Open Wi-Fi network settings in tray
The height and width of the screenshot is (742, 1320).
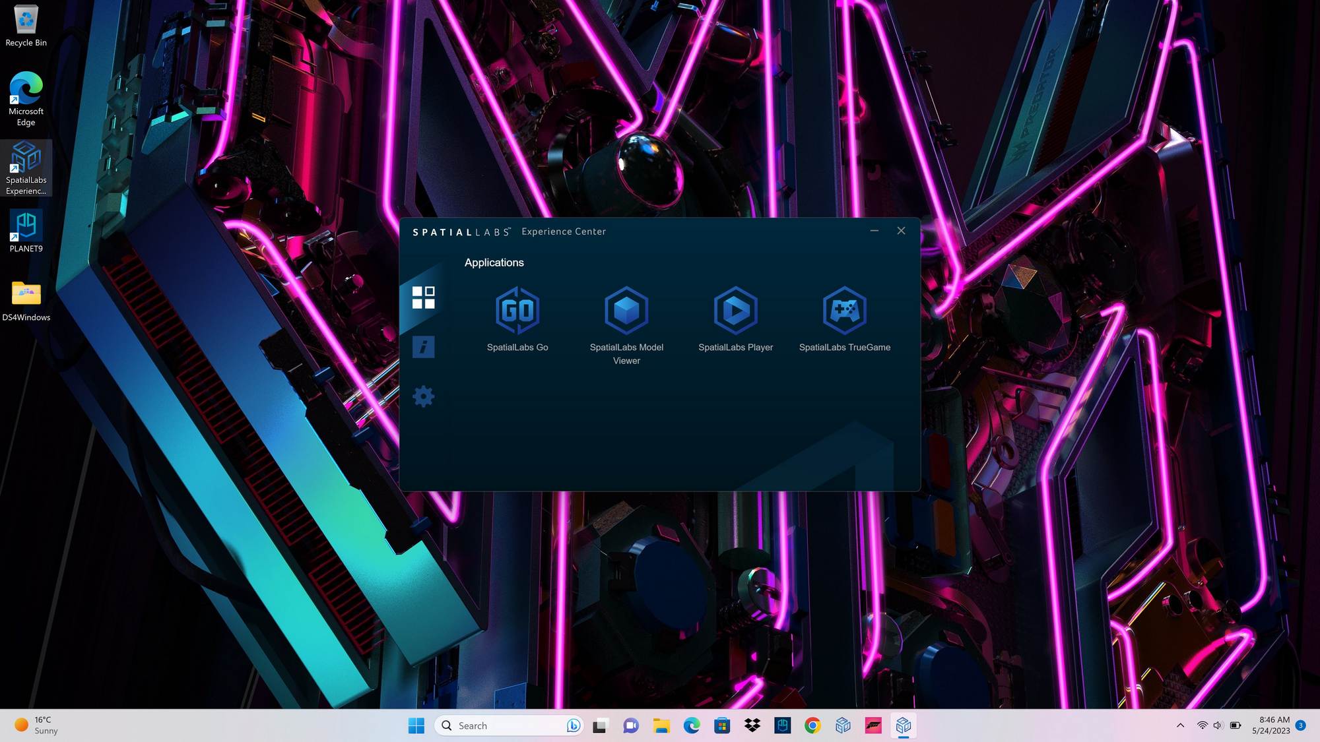coord(1202,726)
